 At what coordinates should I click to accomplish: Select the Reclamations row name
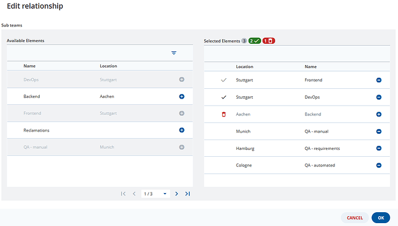(x=36, y=130)
